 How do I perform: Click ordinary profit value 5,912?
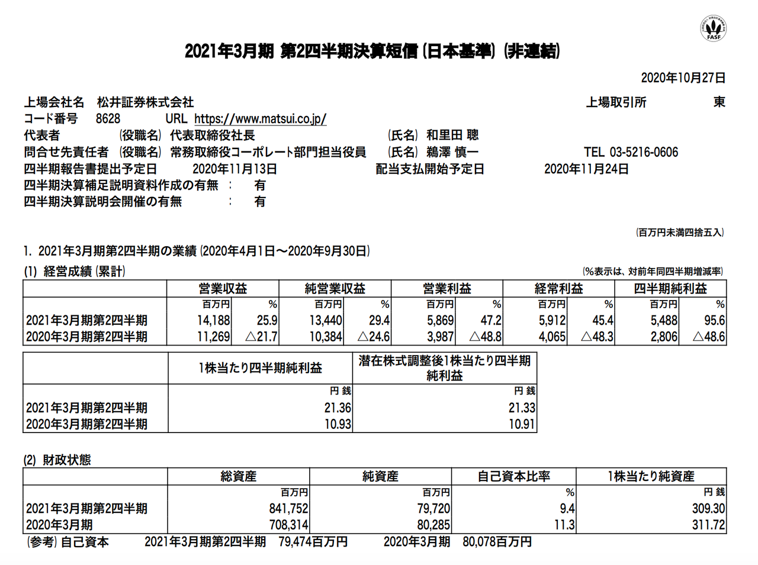553,321
